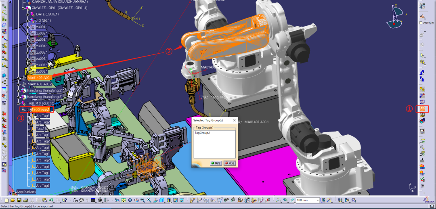The height and width of the screenshot is (209, 436).
Task: Select zu004.1 in the tree
Action: (x=42, y=46)
